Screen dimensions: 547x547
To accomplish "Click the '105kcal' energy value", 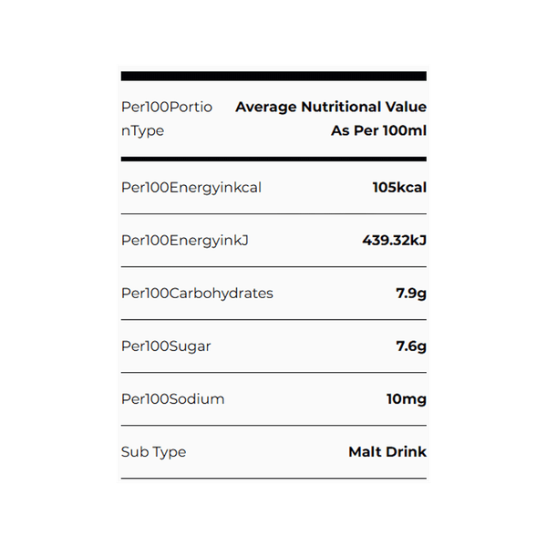I will pyautogui.click(x=399, y=188).
